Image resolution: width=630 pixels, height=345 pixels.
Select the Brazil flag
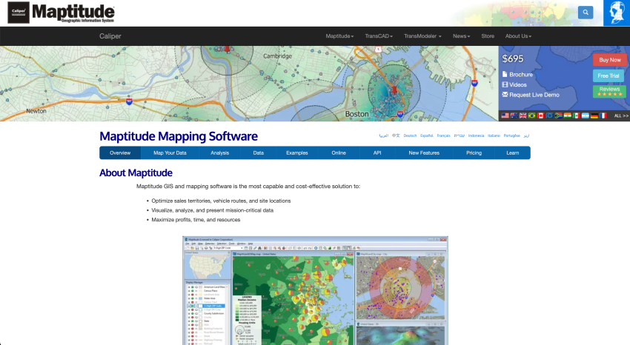tap(532, 115)
